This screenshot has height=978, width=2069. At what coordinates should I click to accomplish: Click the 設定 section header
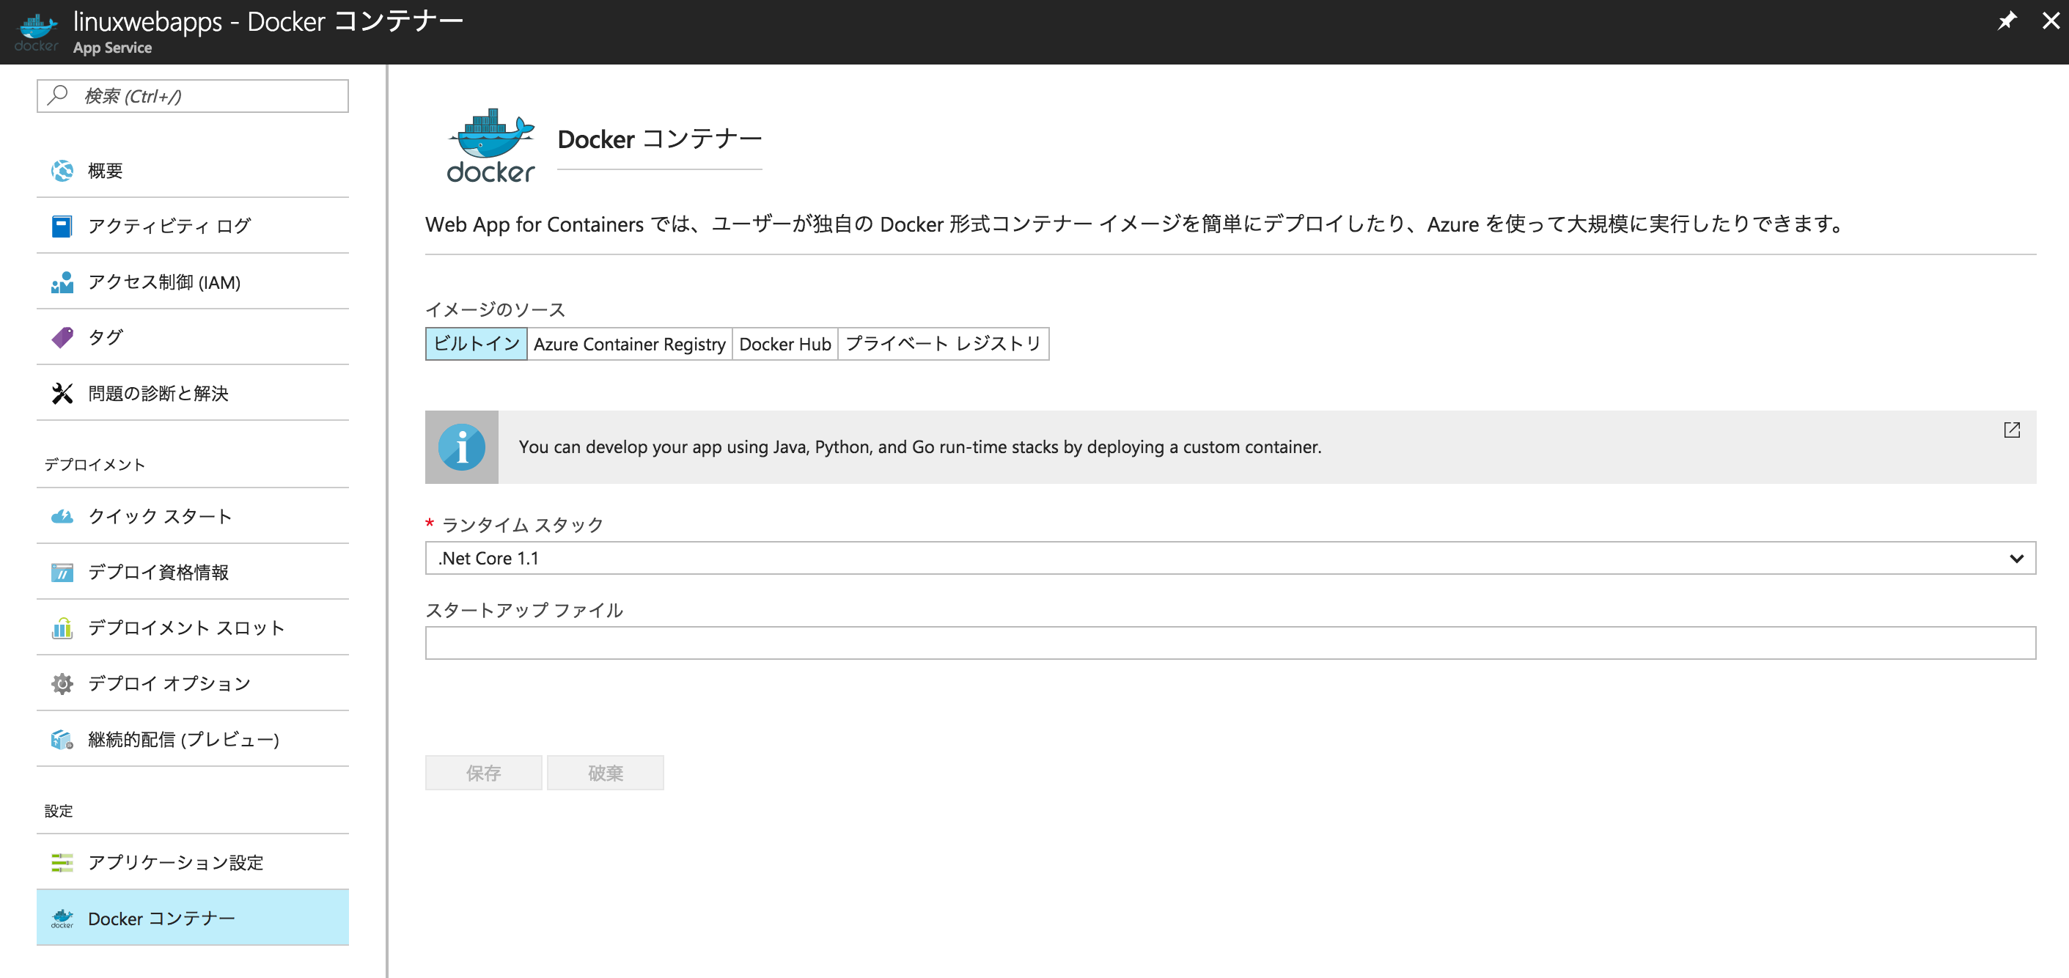click(x=59, y=811)
